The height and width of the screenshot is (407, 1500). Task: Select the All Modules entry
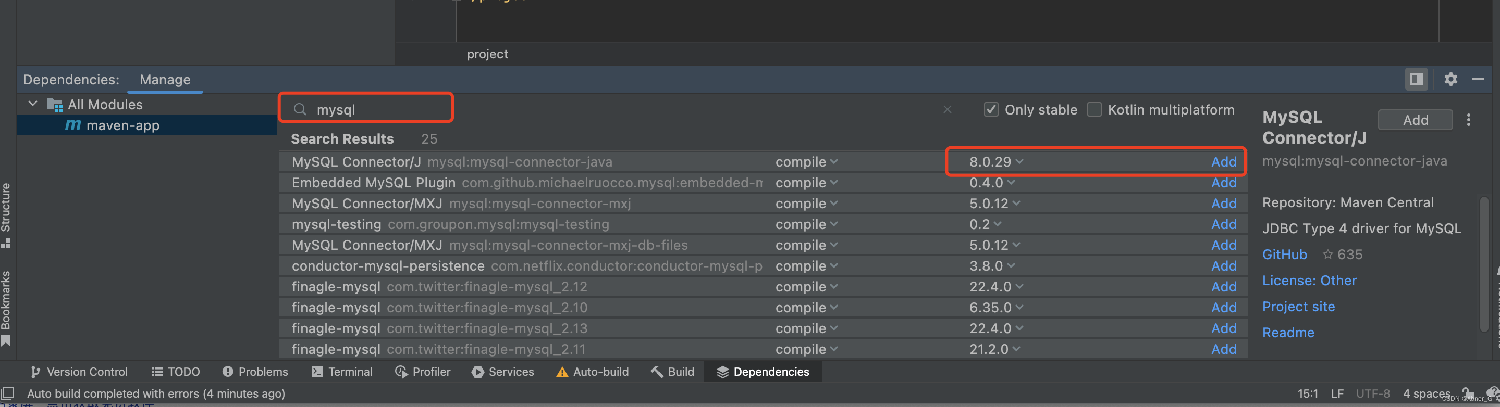pos(105,105)
